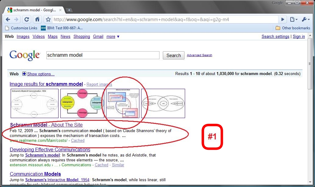
Task: Click the Google logo
Action: click(x=25, y=55)
